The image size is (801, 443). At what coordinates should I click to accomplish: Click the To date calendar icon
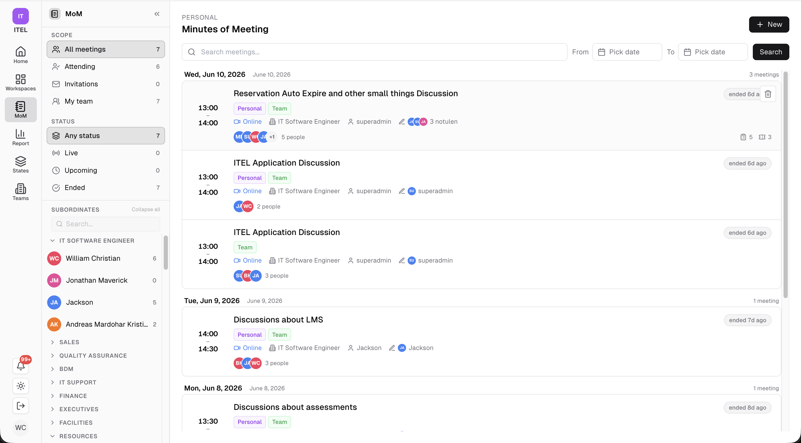688,52
